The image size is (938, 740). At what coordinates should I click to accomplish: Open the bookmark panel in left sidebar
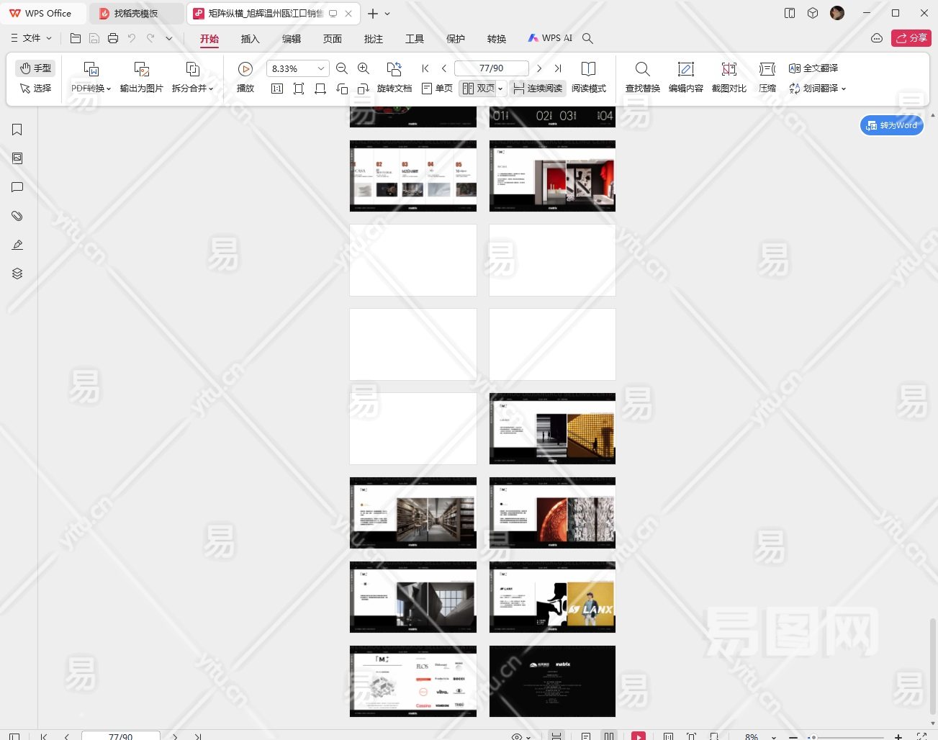point(17,130)
